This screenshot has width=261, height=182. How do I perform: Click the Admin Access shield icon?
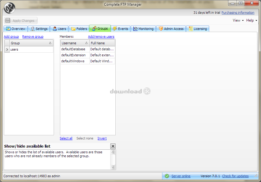point(161,29)
